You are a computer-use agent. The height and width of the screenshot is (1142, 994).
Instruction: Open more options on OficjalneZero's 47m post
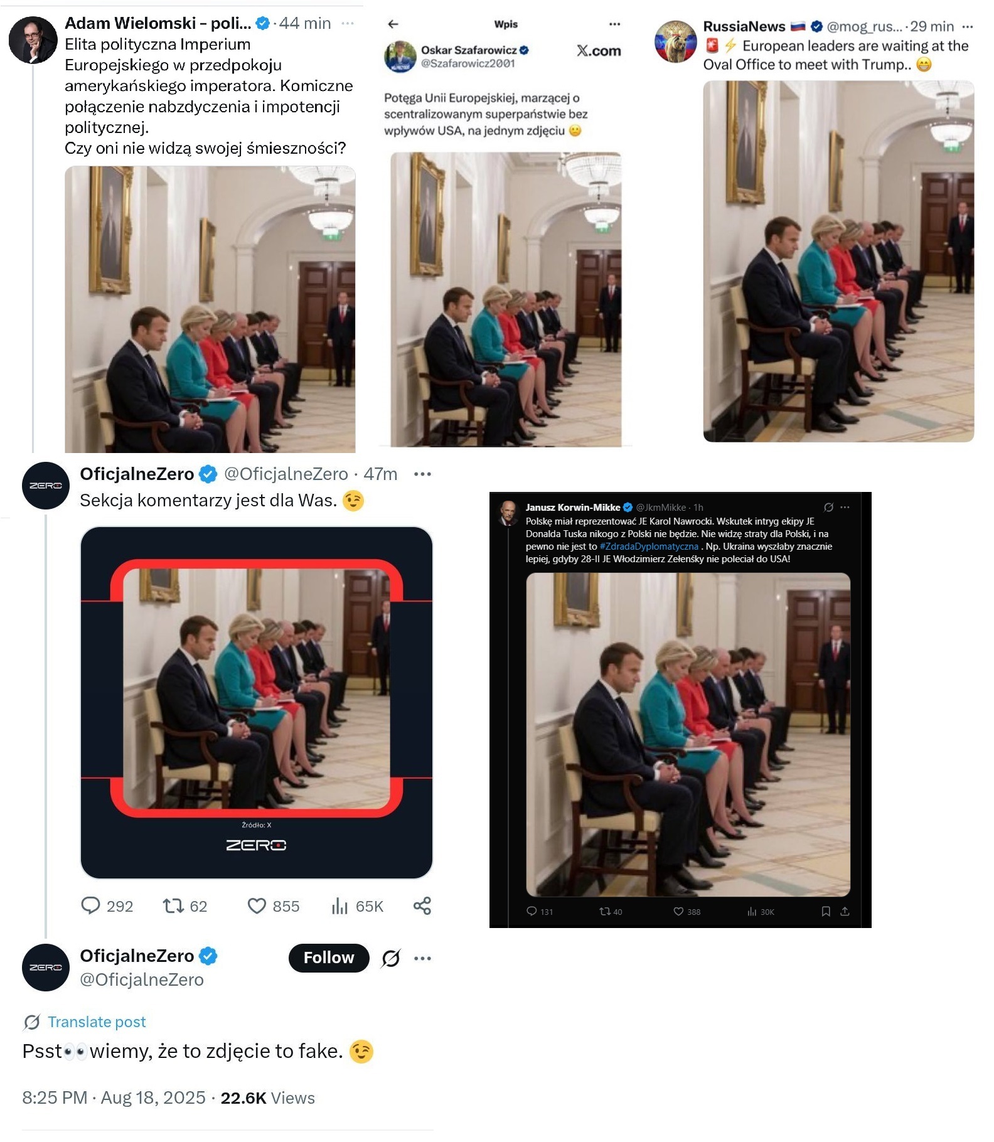[422, 474]
